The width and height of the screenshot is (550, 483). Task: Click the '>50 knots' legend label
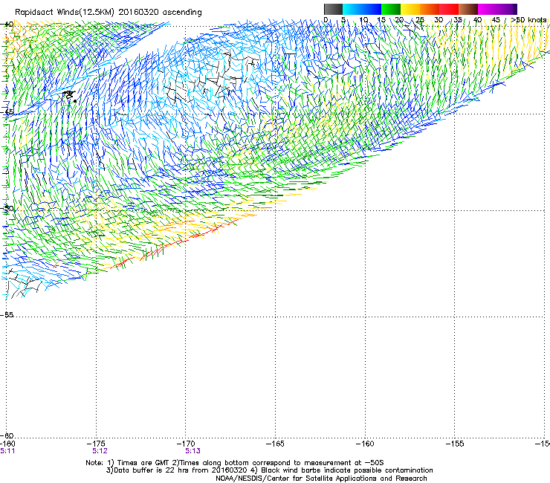528,20
